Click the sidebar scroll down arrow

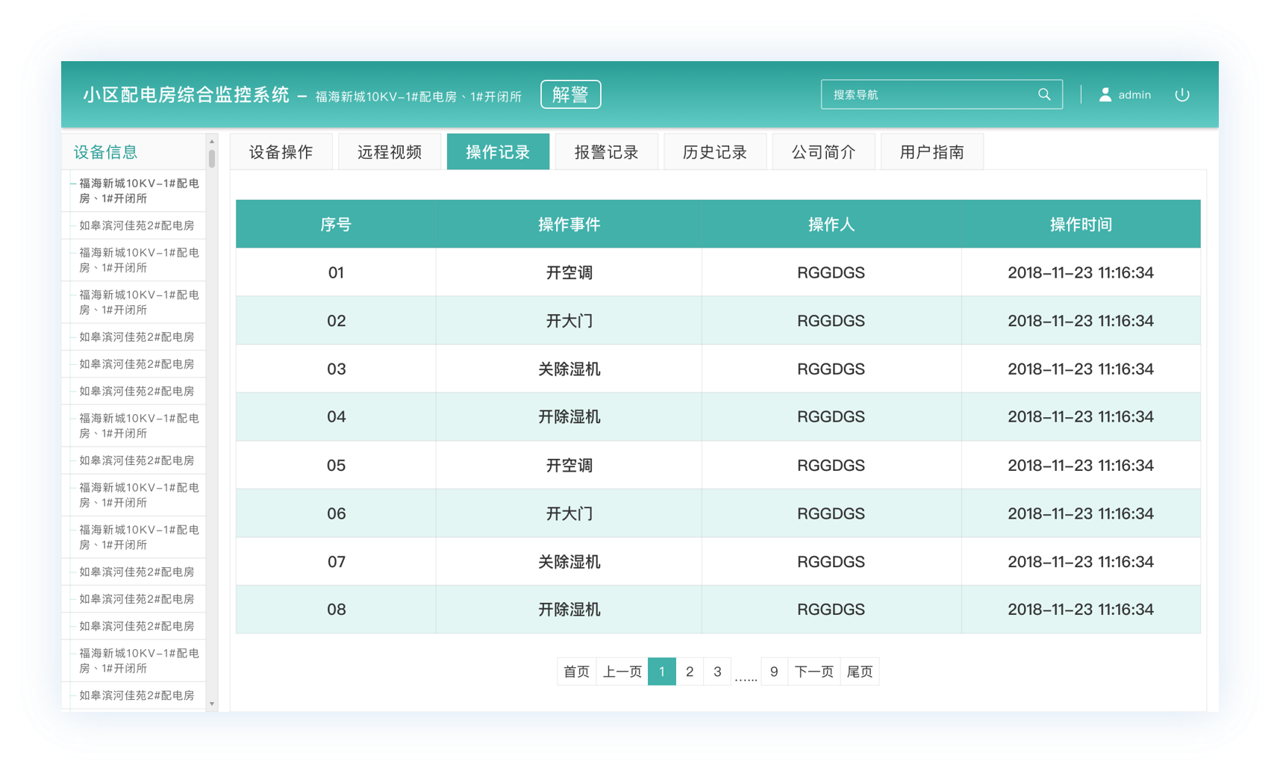click(x=212, y=704)
